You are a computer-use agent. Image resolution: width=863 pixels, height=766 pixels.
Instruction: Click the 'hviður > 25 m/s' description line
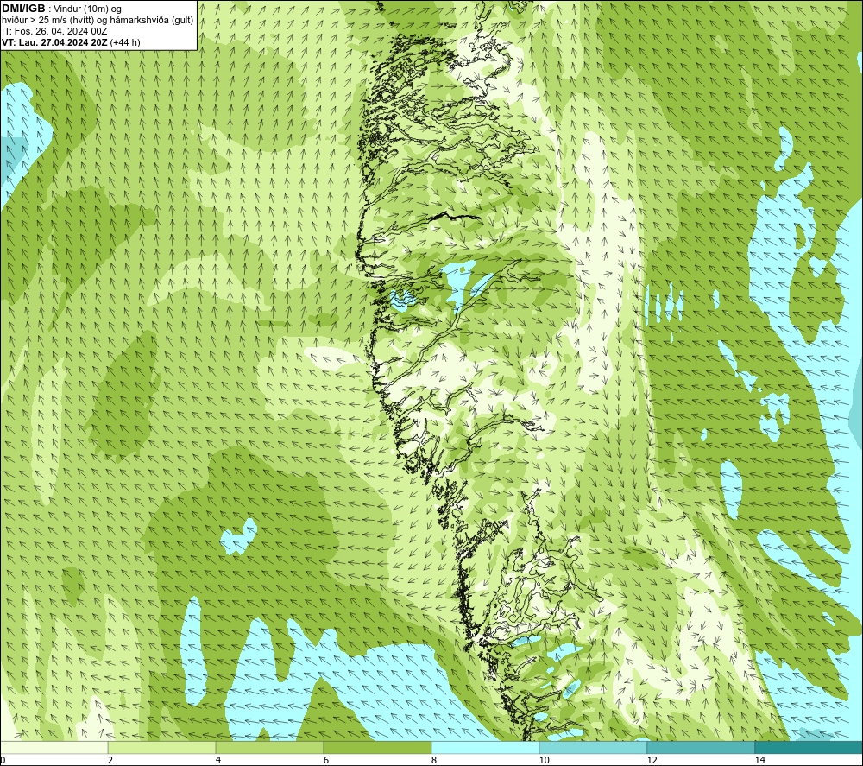tap(98, 21)
